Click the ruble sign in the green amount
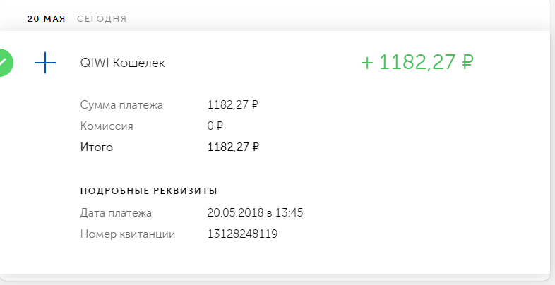This screenshot has height=285, width=555. 467,63
